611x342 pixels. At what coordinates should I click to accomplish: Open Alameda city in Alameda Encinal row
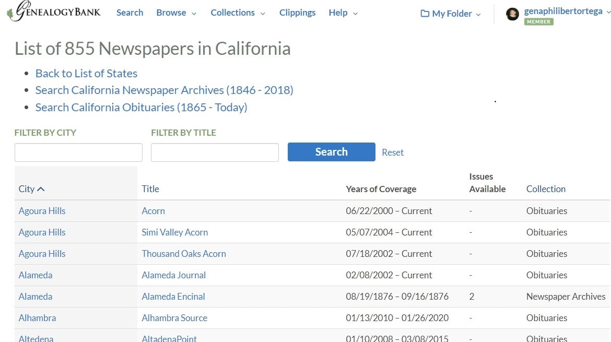click(35, 297)
